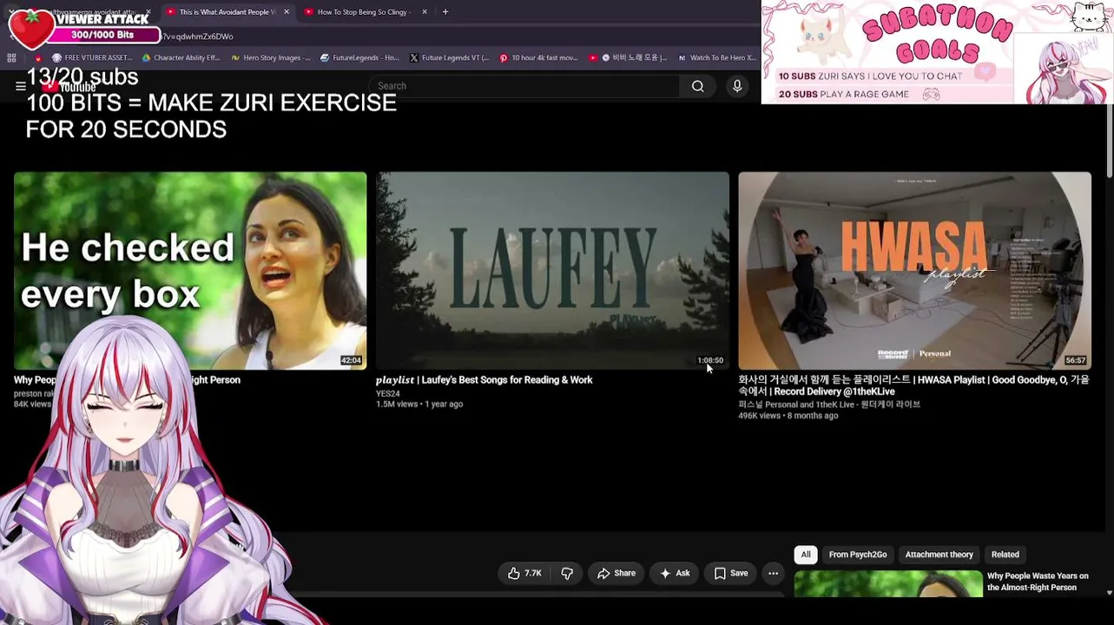This screenshot has width=1114, height=625.
Task: Focus the YouTube Search field
Action: coord(524,86)
